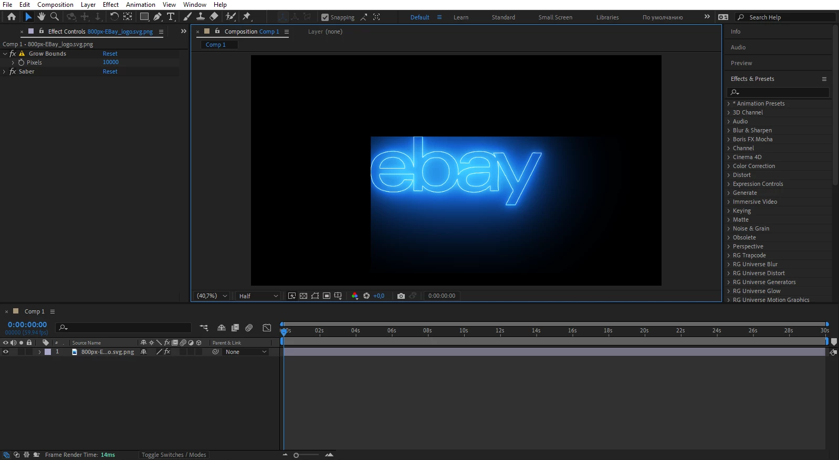839x460 pixels.
Task: Expand the Pixels property
Action: (x=13, y=62)
